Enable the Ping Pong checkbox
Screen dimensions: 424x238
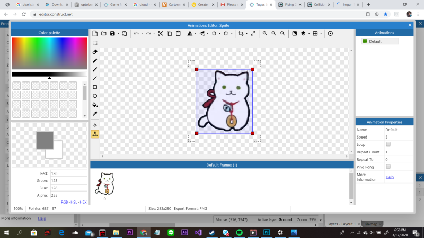click(x=388, y=167)
